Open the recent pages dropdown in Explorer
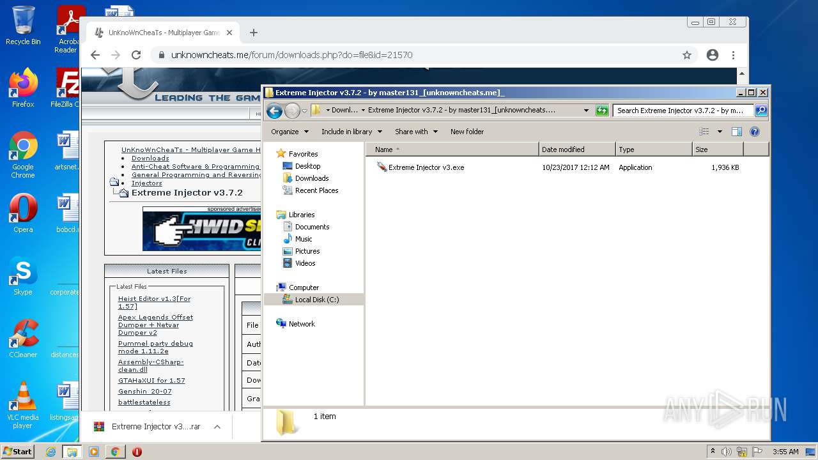The image size is (818, 460). (x=304, y=111)
